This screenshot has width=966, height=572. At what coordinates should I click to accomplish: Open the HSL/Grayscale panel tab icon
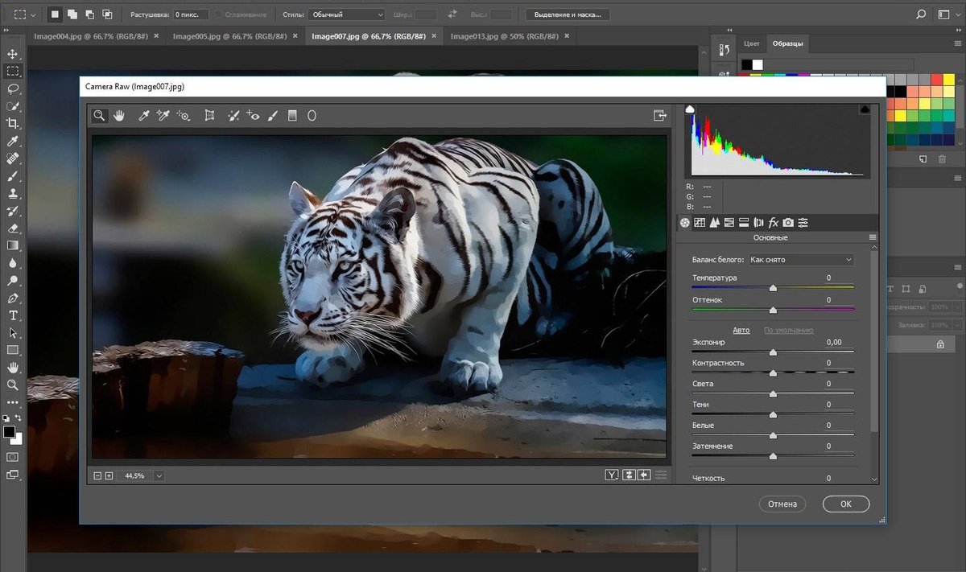[729, 223]
